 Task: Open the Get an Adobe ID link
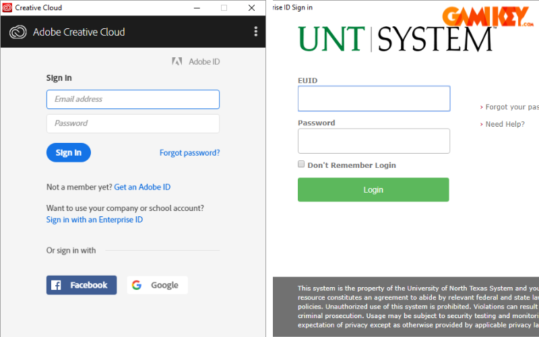pos(142,187)
